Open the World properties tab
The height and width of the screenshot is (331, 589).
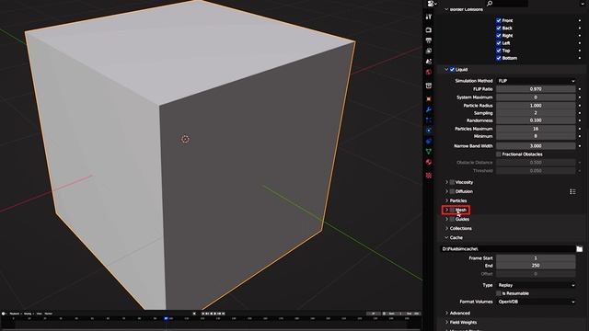tap(429, 72)
